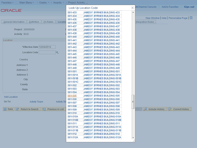Select location code 001-512A

tap(73, 137)
